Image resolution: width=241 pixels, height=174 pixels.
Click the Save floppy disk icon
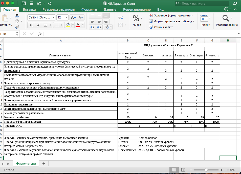[32, 3]
